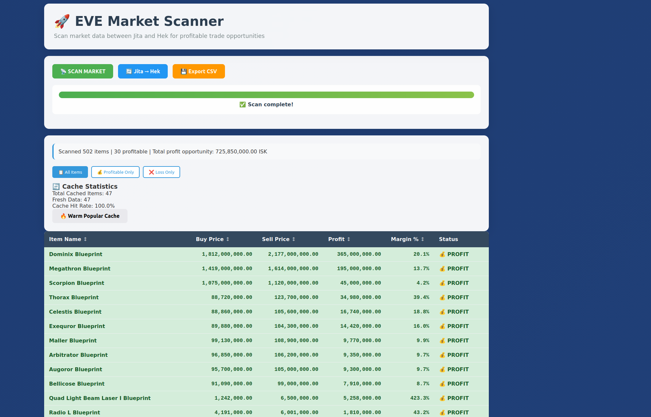Click money bag icon in Dominix row
This screenshot has height=417, width=651.
[x=442, y=254]
